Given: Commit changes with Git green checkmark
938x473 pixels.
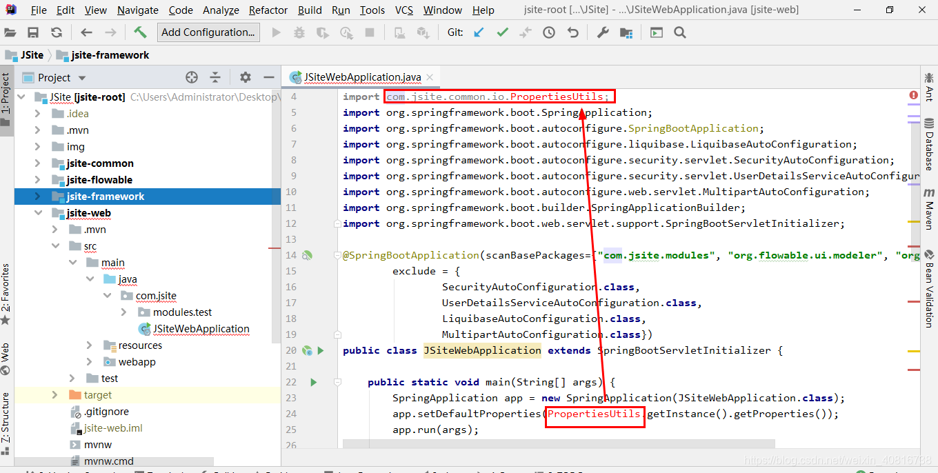Looking at the screenshot, I should click(502, 32).
